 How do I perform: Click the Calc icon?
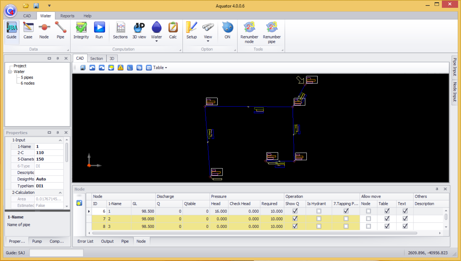point(173,30)
